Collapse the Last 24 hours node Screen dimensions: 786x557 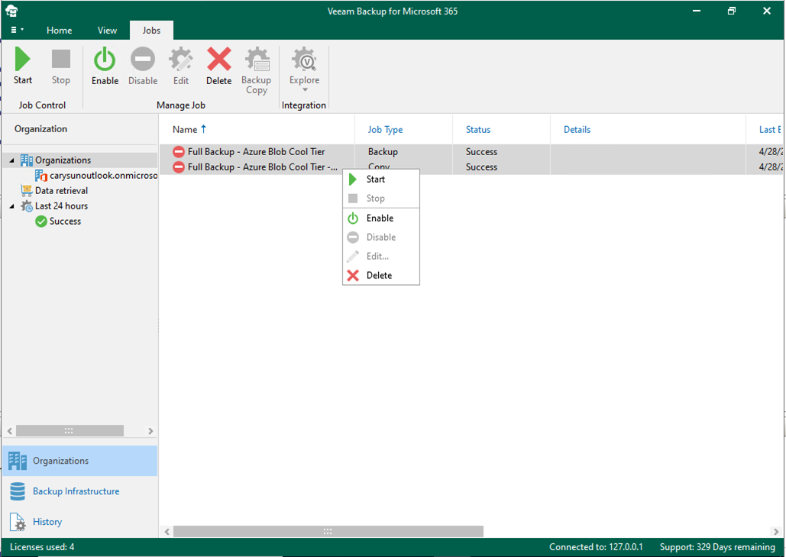[x=11, y=206]
